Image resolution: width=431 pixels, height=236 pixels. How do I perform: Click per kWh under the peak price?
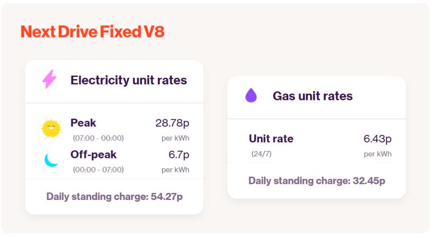point(176,138)
